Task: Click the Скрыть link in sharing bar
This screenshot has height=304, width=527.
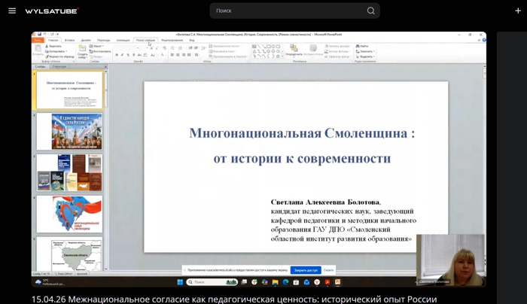Action: click(328, 269)
